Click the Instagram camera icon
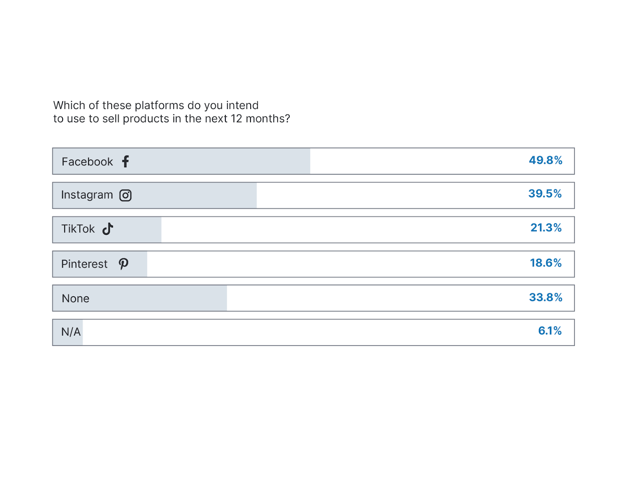Image resolution: width=626 pixels, height=483 pixels. pyautogui.click(x=125, y=195)
